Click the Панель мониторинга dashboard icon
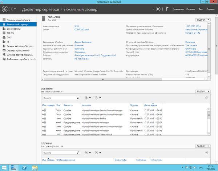The width and height of the screenshot is (218, 171). click(4, 20)
